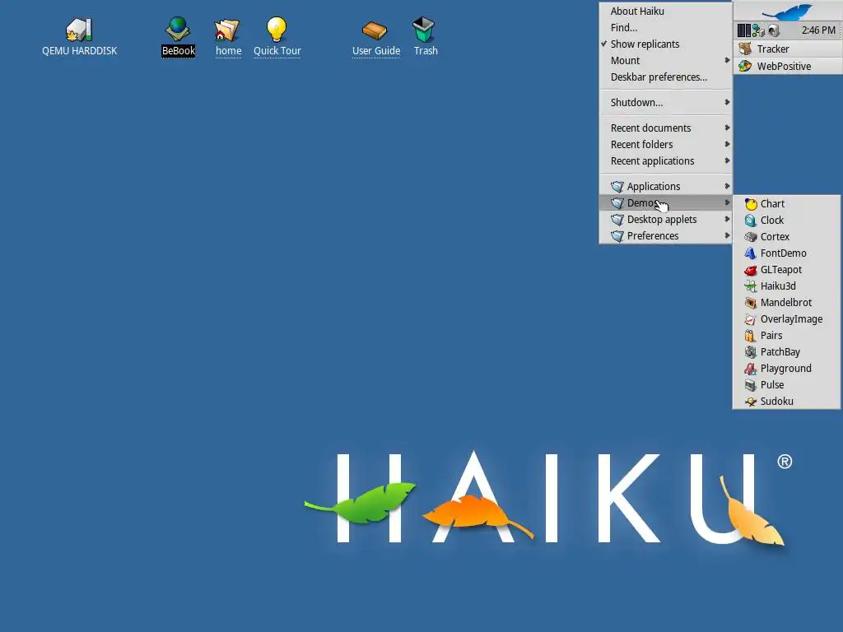Click the clock showing 2:46 PM

click(818, 30)
